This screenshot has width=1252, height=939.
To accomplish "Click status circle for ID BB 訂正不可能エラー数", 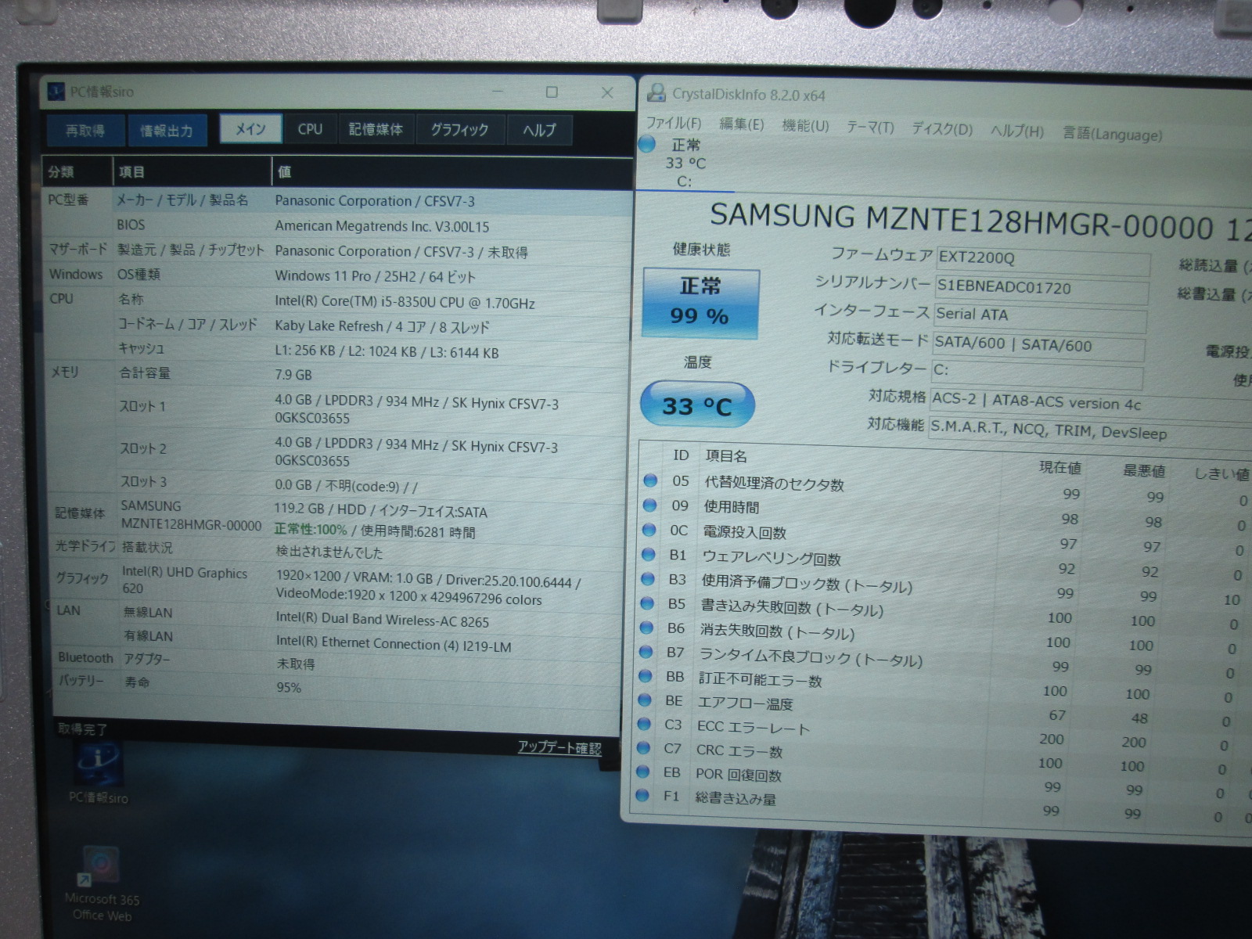I will 646,676.
